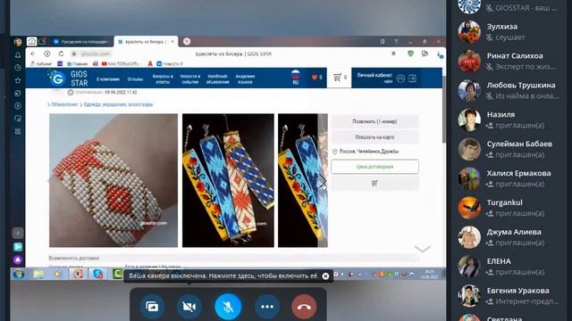Click the next-image arrow on gallery
This screenshot has height=321, width=572.
[x=323, y=180]
